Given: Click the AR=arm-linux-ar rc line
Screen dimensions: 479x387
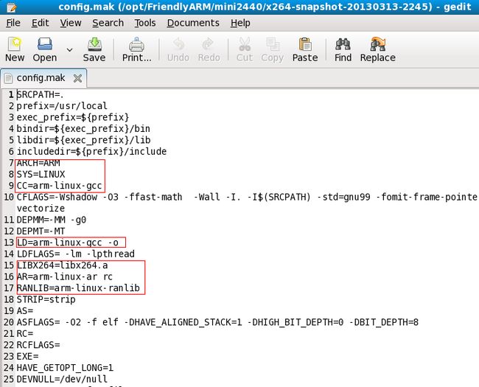Looking at the screenshot, I should pos(64,276).
